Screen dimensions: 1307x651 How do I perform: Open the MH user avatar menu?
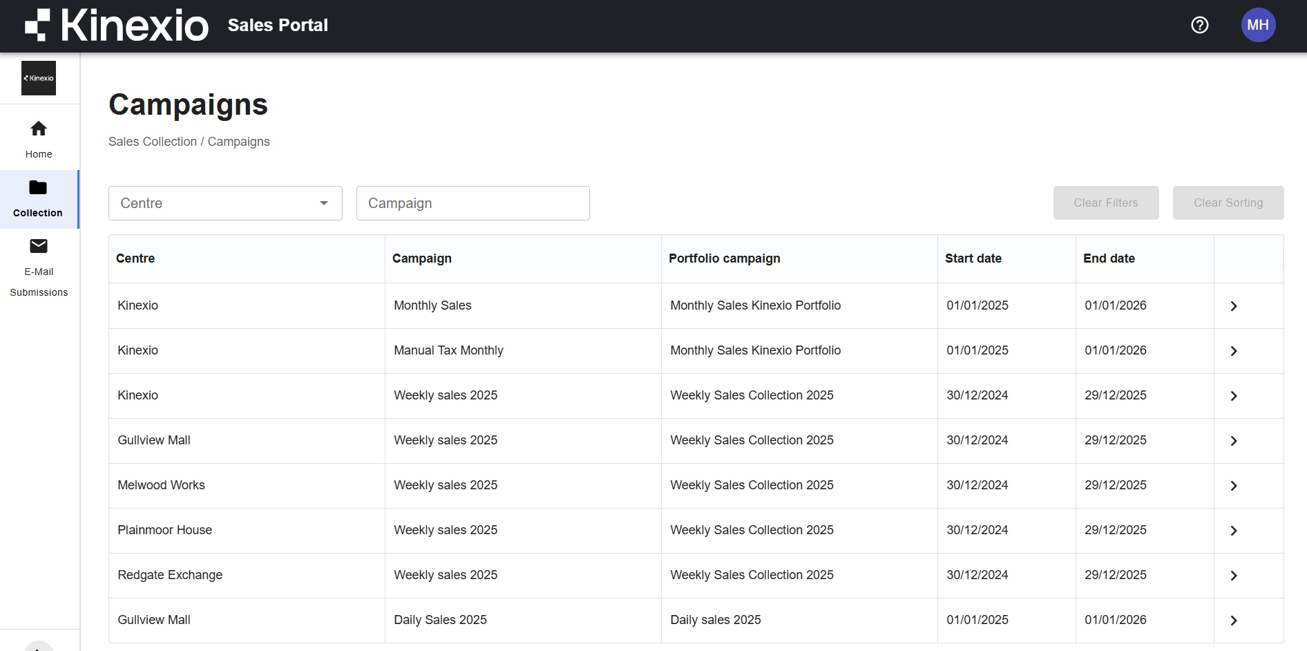click(1258, 25)
